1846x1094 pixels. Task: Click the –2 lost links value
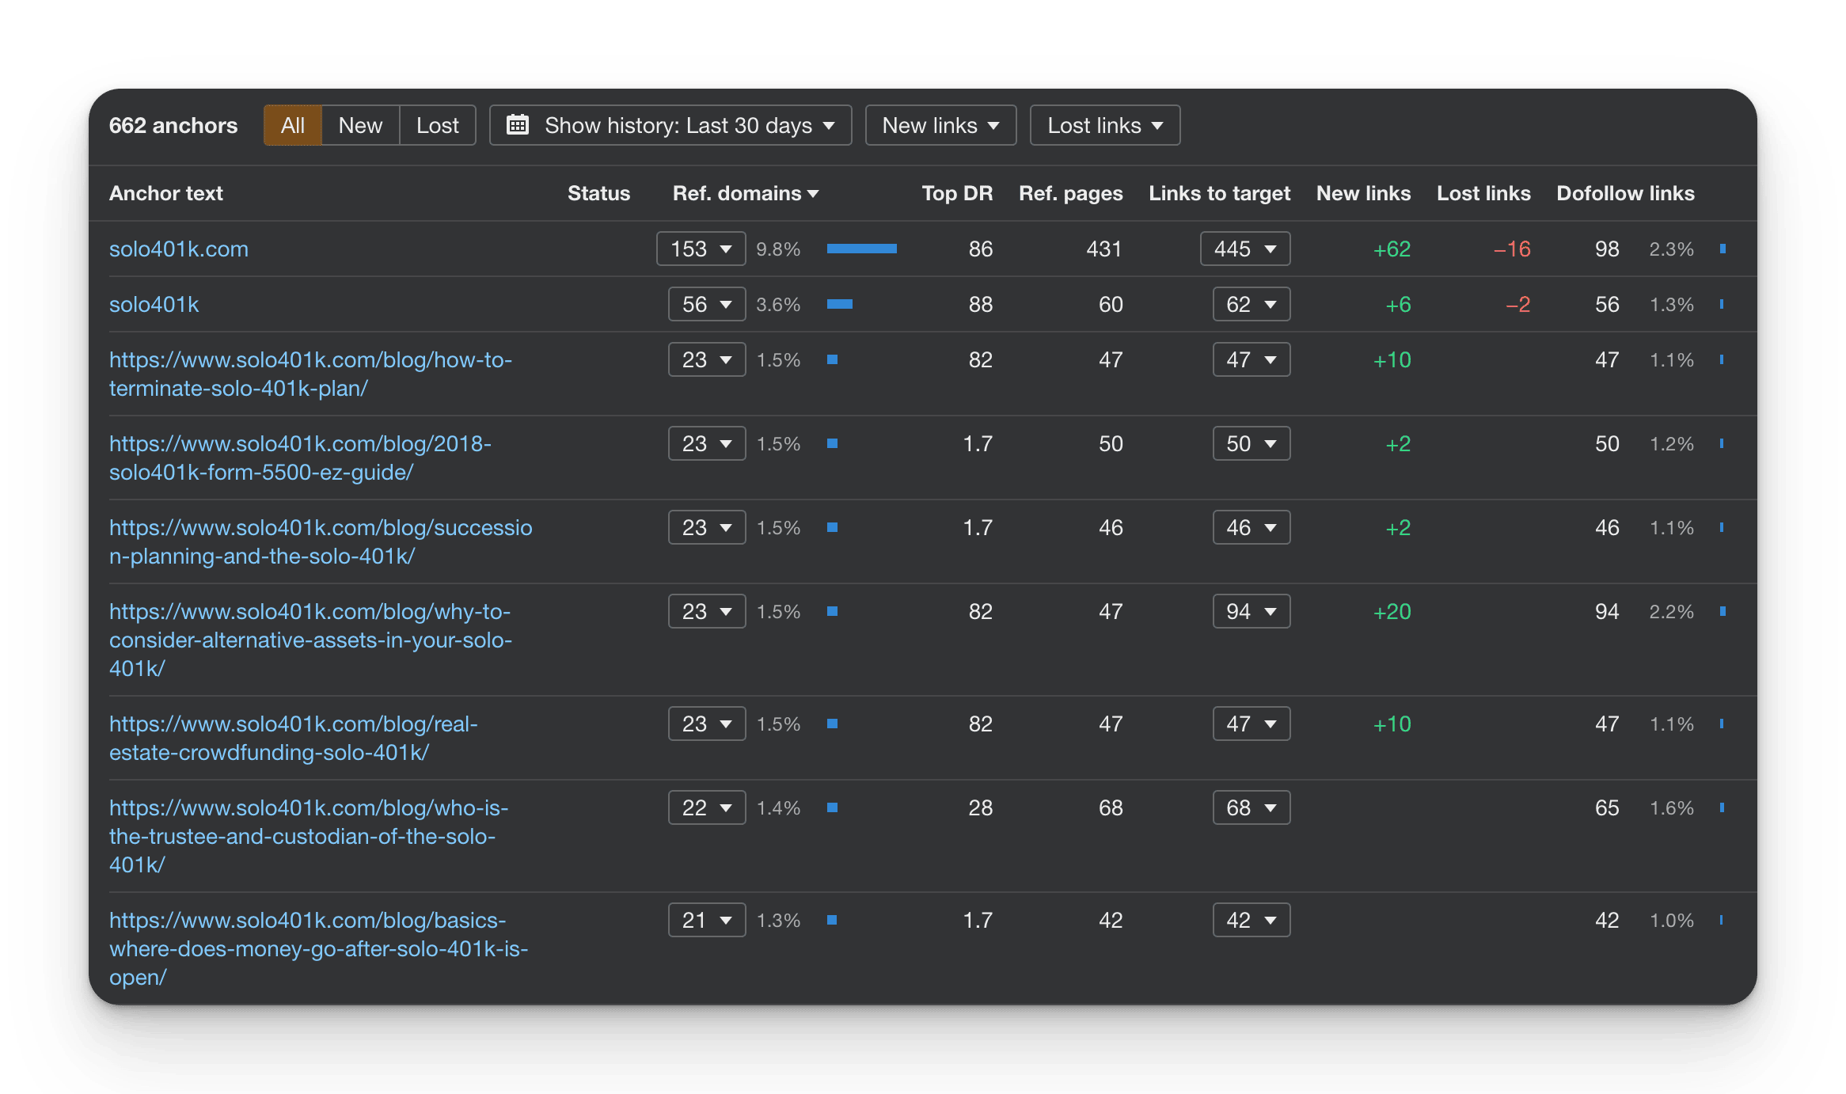(x=1518, y=304)
